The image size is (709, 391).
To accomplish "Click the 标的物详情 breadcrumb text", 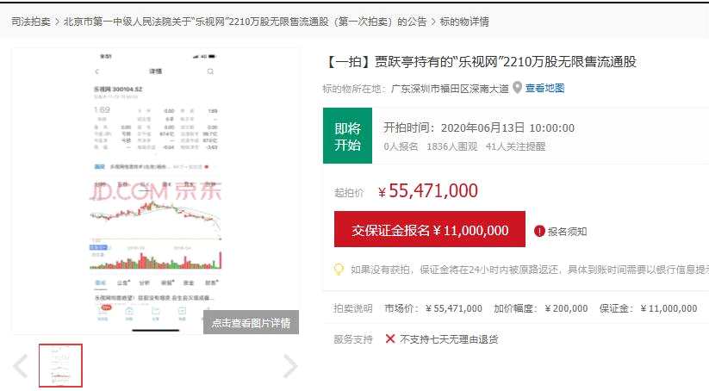I will tap(464, 22).
